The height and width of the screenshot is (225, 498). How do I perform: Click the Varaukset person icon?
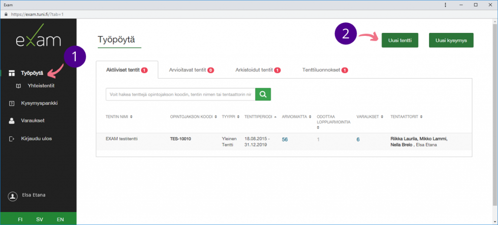[12, 121]
